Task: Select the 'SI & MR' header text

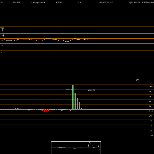Action: click(x=16, y=2)
